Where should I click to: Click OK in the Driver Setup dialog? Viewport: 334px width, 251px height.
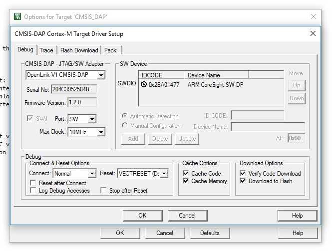coord(142,216)
